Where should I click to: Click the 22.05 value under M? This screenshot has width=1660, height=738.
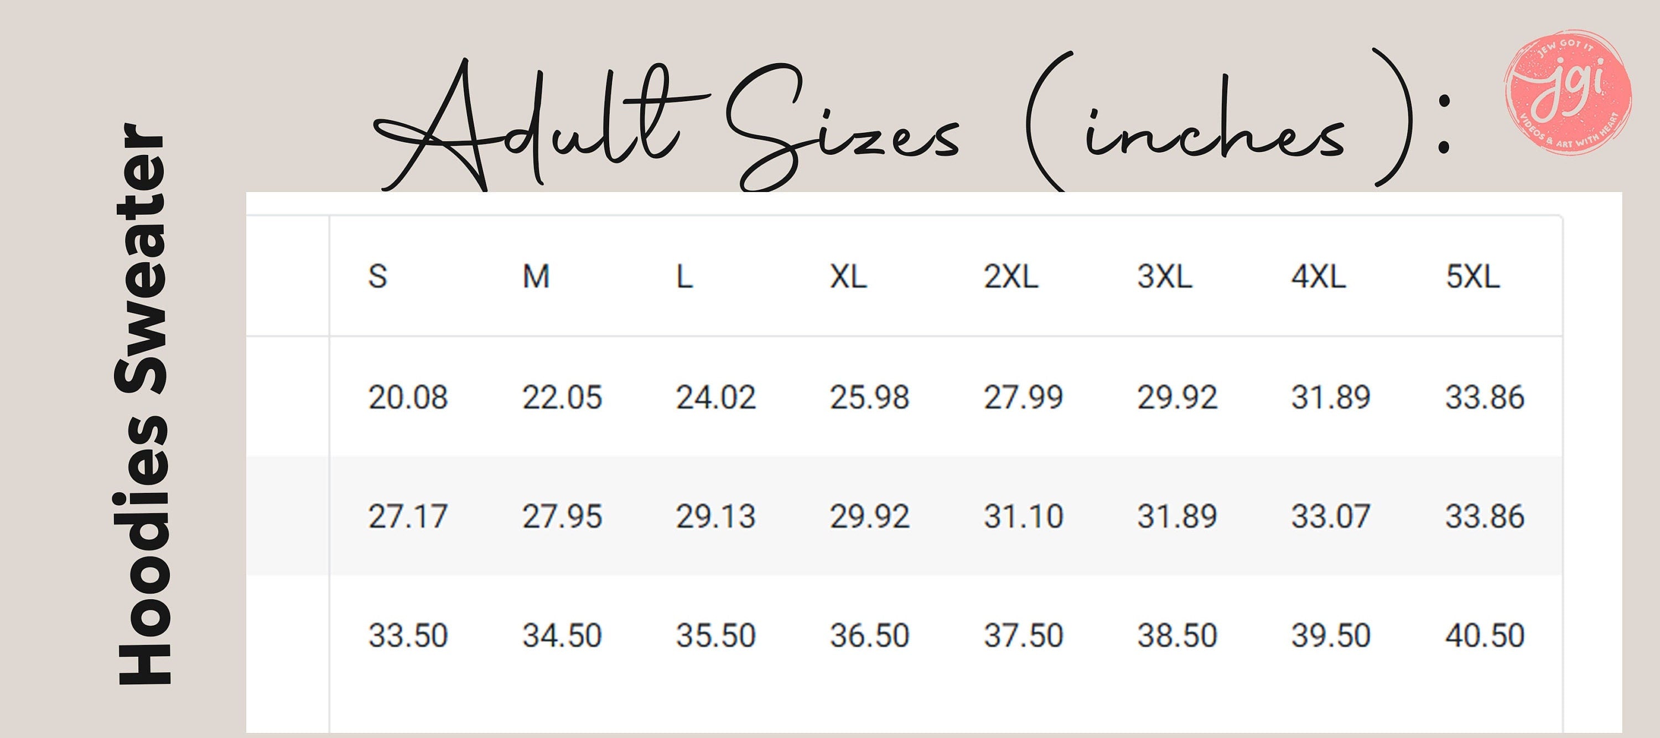coord(562,397)
